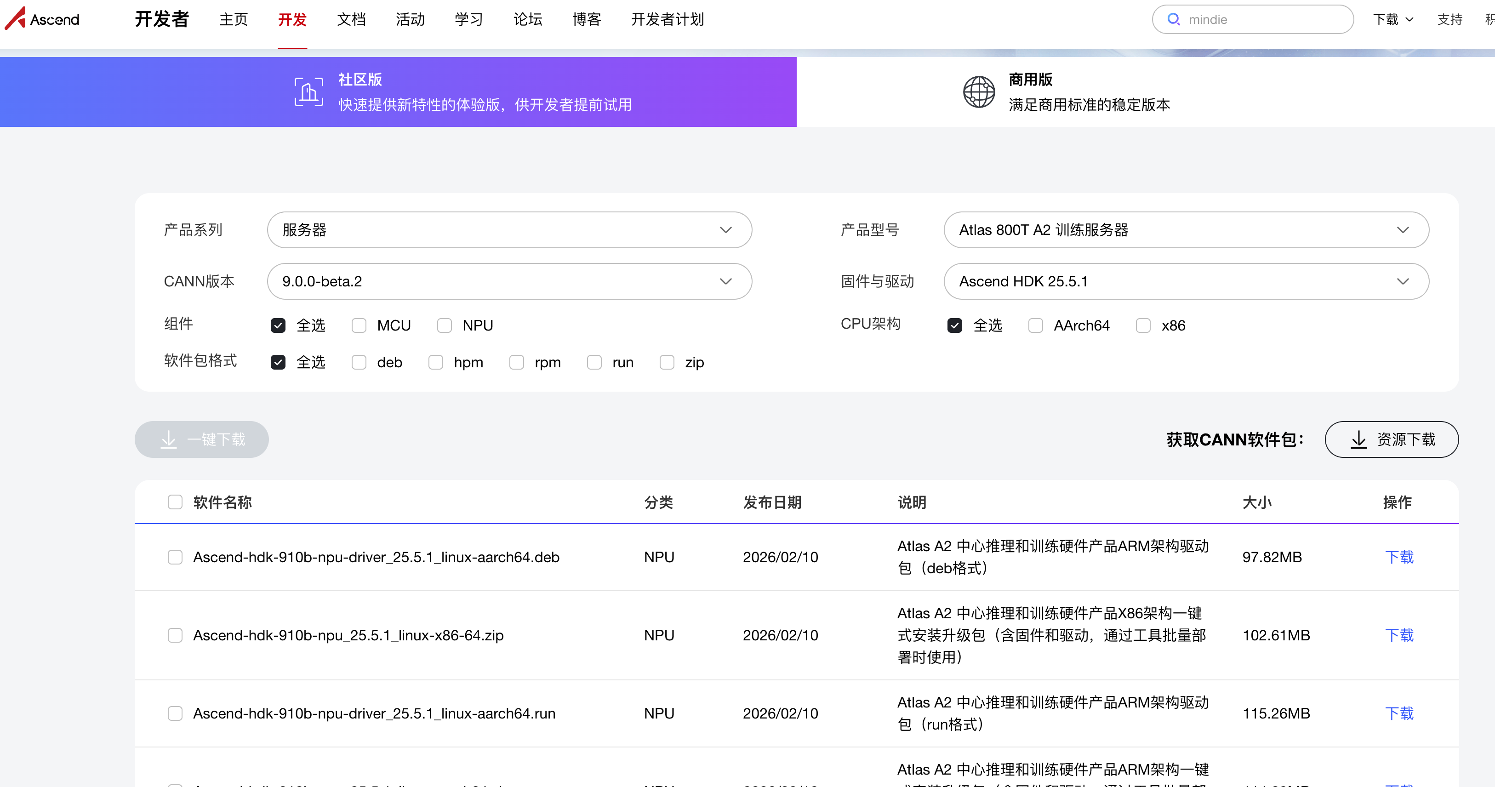Image resolution: width=1495 pixels, height=787 pixels.
Task: Open the 支持 nav item
Action: point(1449,19)
